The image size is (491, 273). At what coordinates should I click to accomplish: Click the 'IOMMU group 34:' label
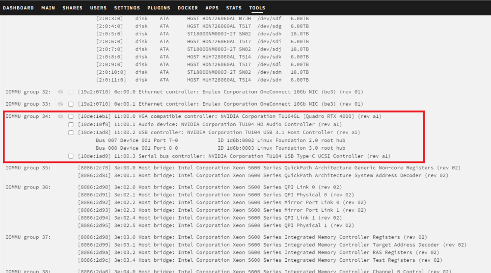click(28, 116)
